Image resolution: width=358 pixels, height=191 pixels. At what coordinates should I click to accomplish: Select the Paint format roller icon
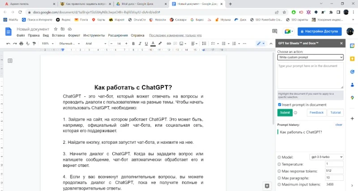coord(34,43)
